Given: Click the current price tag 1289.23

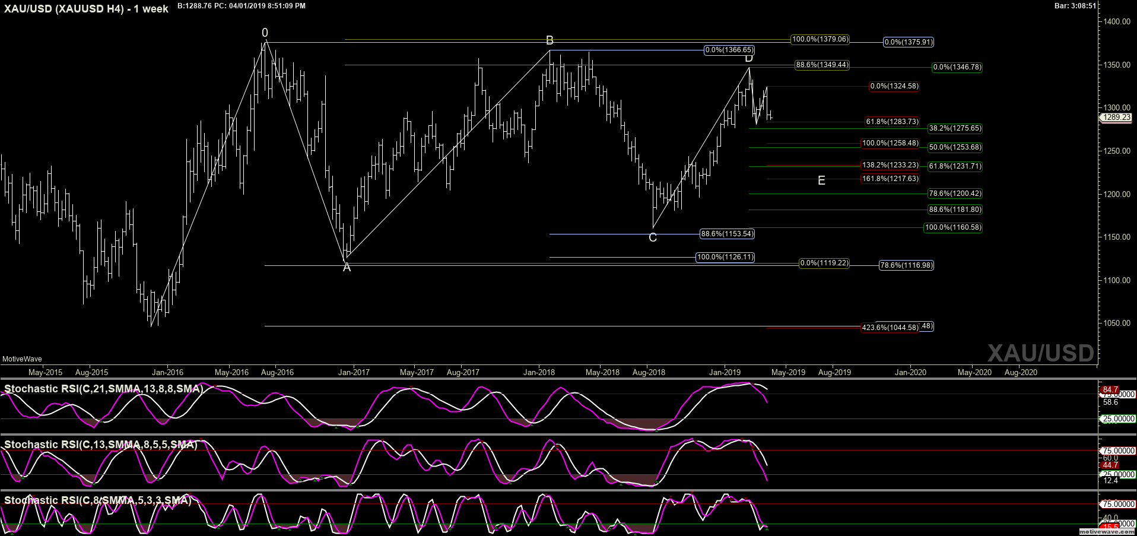Looking at the screenshot, I should pyautogui.click(x=1117, y=118).
